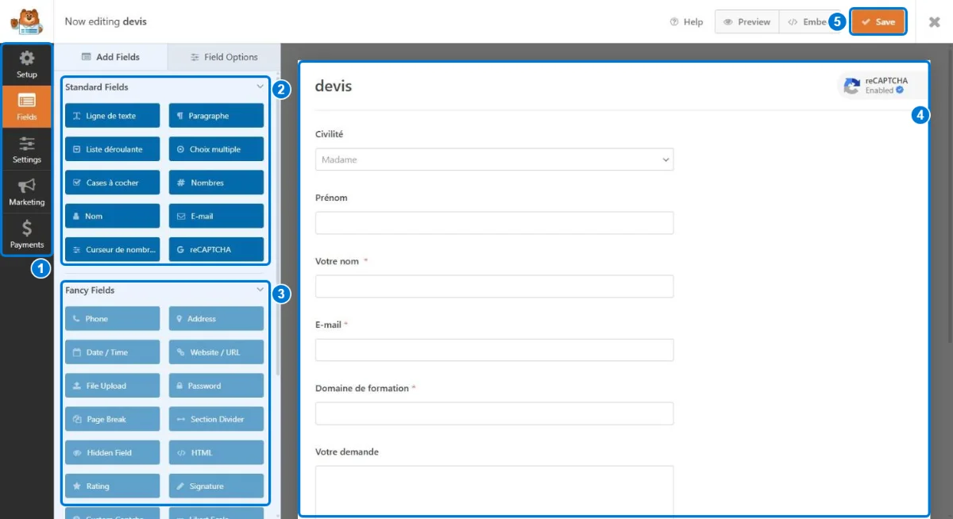Open the Civilité dropdown

point(494,160)
